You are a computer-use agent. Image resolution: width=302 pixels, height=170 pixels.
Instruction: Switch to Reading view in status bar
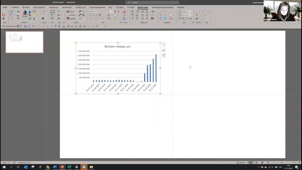(x=262, y=162)
